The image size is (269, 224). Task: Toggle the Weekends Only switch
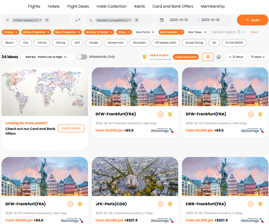pyautogui.click(x=82, y=57)
